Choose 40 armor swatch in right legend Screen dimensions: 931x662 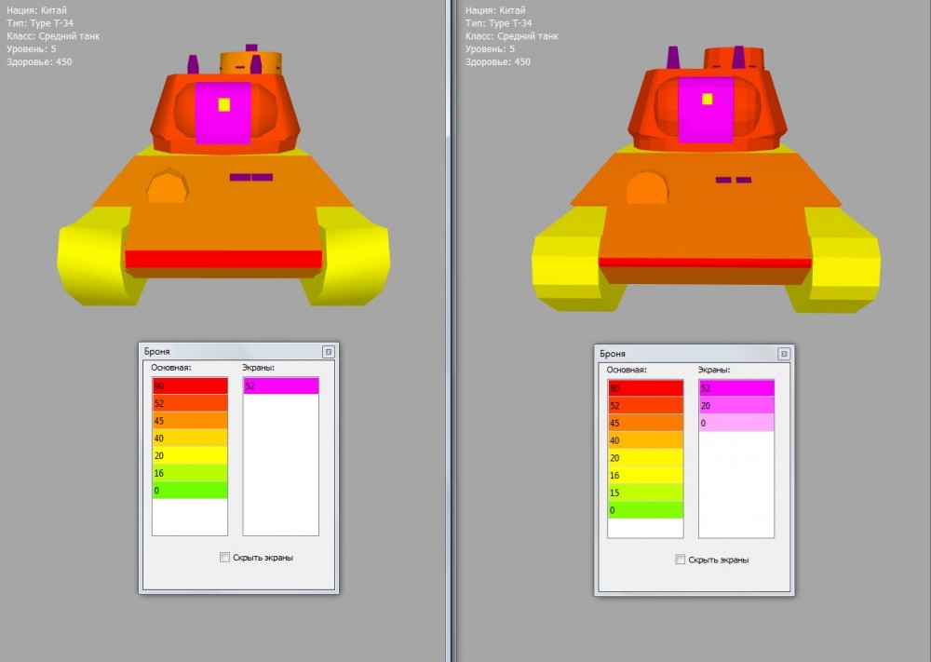645,440
